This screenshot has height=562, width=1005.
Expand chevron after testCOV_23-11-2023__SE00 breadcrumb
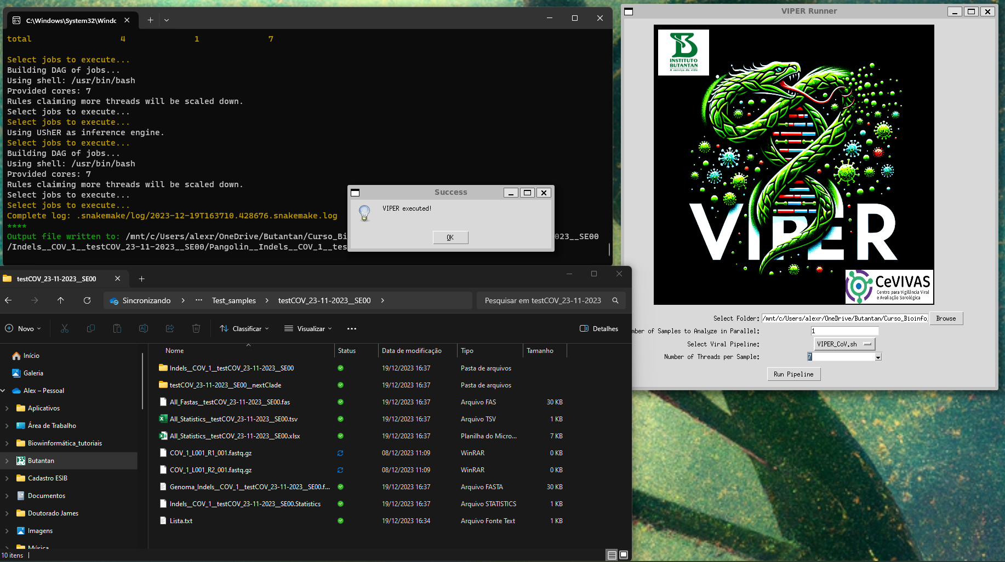pyautogui.click(x=382, y=300)
